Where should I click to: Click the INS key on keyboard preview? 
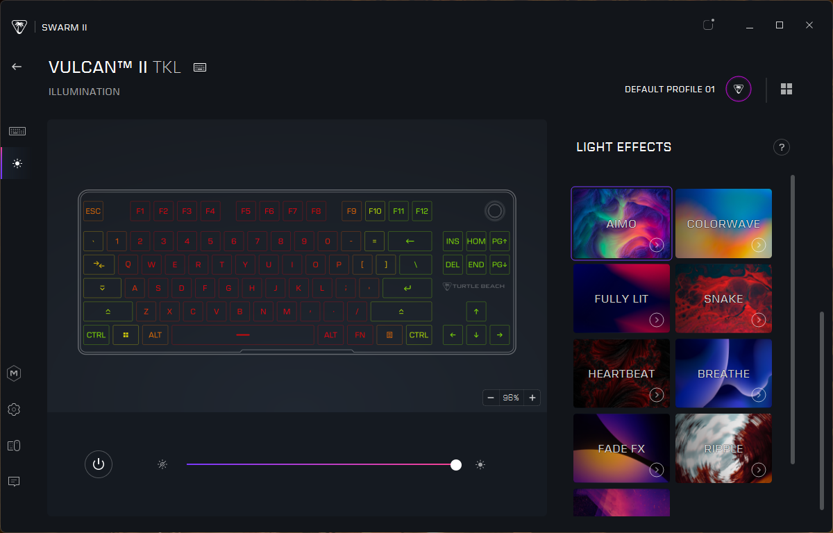(453, 242)
